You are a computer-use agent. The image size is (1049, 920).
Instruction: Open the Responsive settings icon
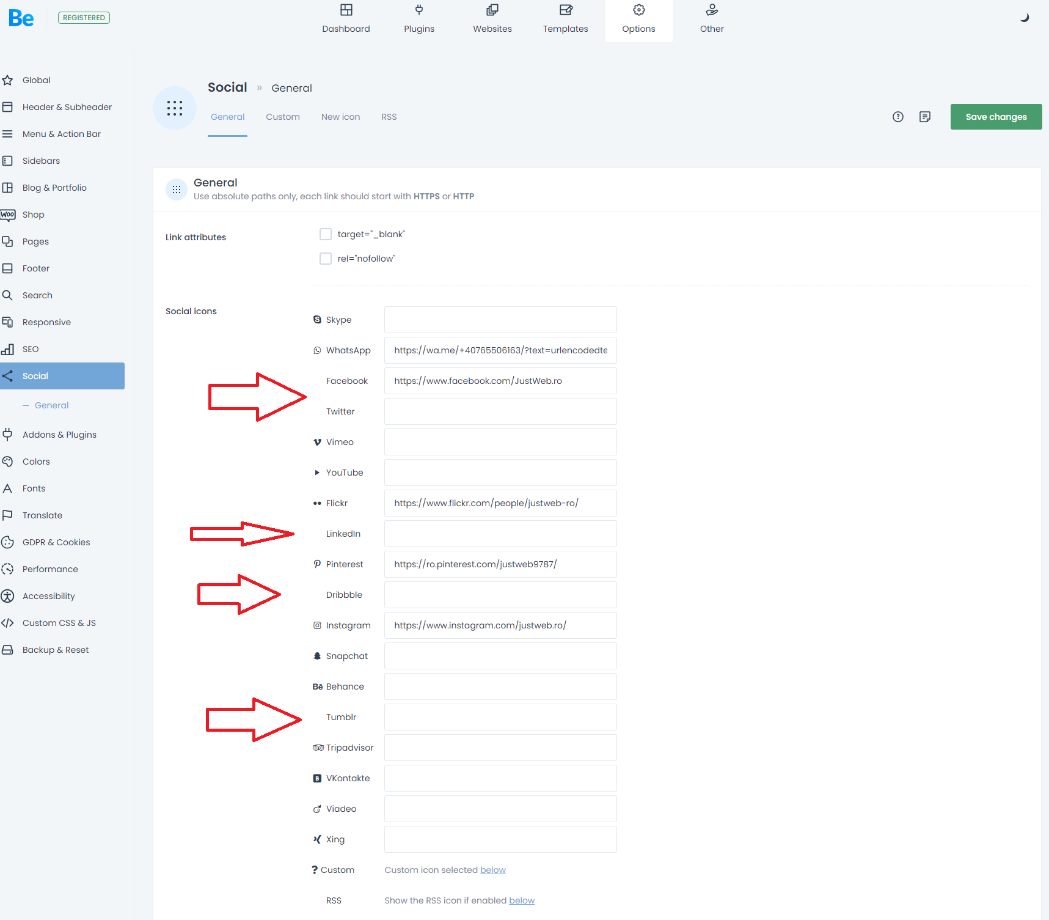pos(7,322)
